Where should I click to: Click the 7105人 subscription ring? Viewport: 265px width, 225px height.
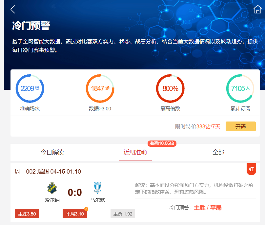click(240, 89)
